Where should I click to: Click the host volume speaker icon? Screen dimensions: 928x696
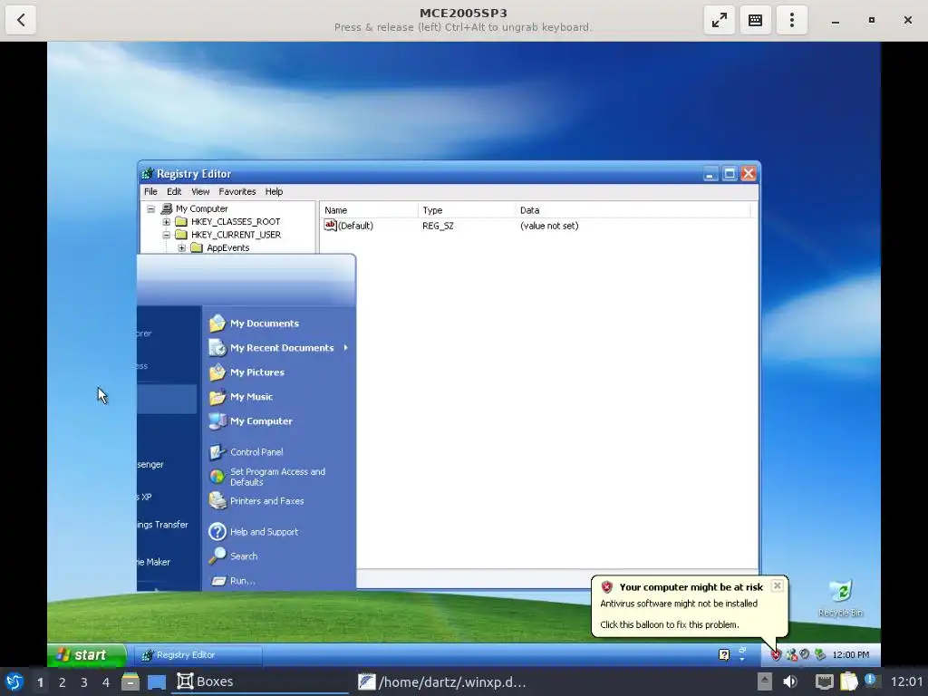point(790,681)
